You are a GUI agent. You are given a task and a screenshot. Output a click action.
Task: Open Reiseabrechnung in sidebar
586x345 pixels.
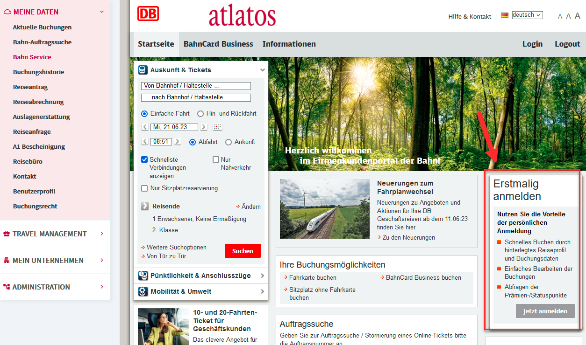point(38,102)
